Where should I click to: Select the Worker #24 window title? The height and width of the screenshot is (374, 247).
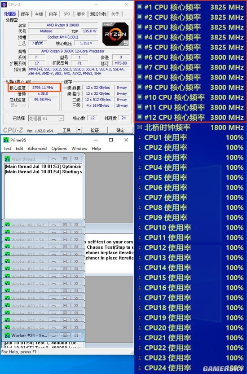coord(29,335)
